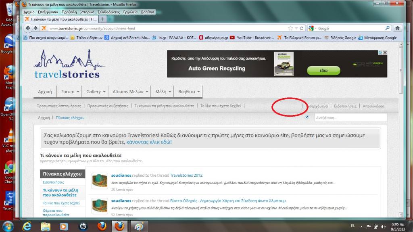Open the Αρχείο menu
This screenshot has width=413, height=232.
[x=29, y=12]
